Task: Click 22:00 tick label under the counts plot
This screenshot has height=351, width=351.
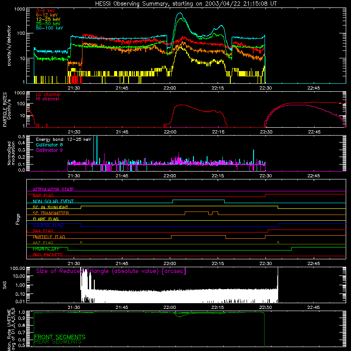Action: point(170,88)
